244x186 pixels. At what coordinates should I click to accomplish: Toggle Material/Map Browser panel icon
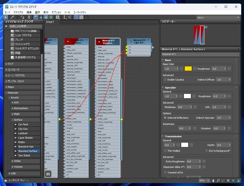point(76,17)
